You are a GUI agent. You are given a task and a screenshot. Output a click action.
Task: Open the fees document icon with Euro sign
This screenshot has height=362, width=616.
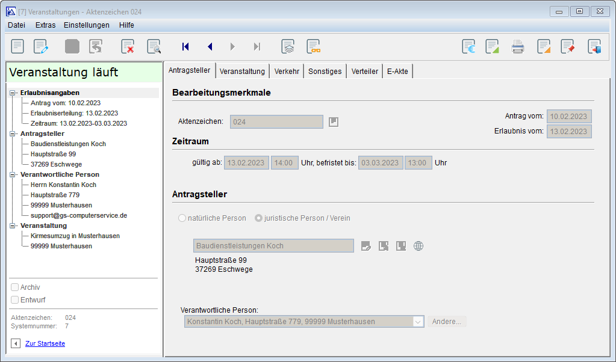click(x=468, y=46)
